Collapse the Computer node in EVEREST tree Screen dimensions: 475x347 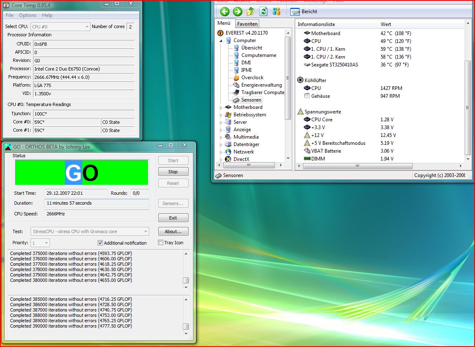[x=221, y=40]
